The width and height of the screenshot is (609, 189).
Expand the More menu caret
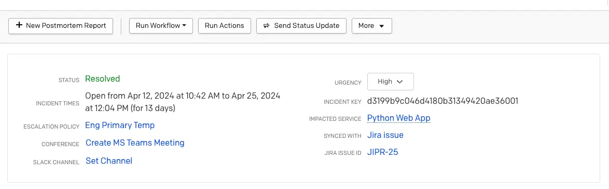pyautogui.click(x=381, y=26)
